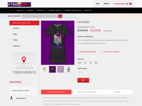Select the purple t-shirt thumbnail
This screenshot has width=142, height=106.
[60, 69]
